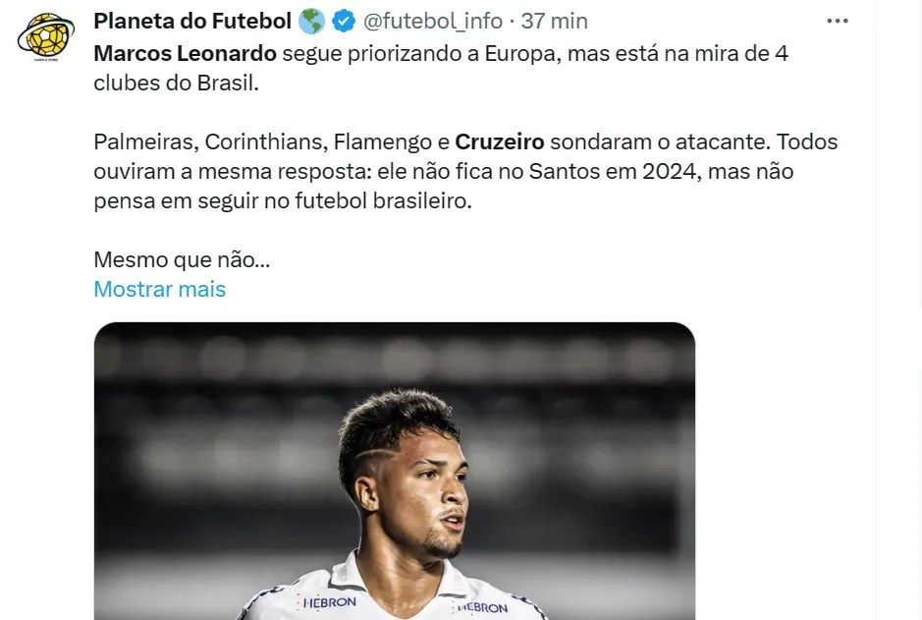The height and width of the screenshot is (620, 922).
Task: Expand tweet with "Mostrar mais"
Action: pos(159,289)
